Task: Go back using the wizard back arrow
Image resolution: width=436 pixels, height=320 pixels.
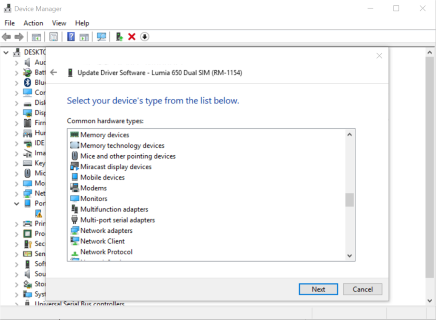Action: [x=53, y=72]
